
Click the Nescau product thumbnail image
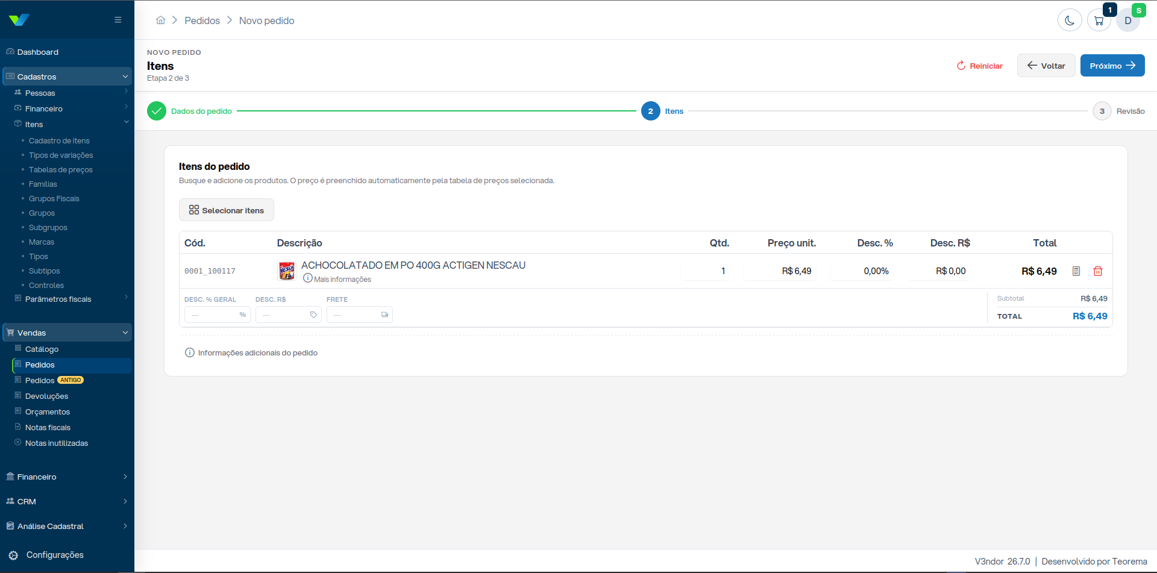pos(287,271)
